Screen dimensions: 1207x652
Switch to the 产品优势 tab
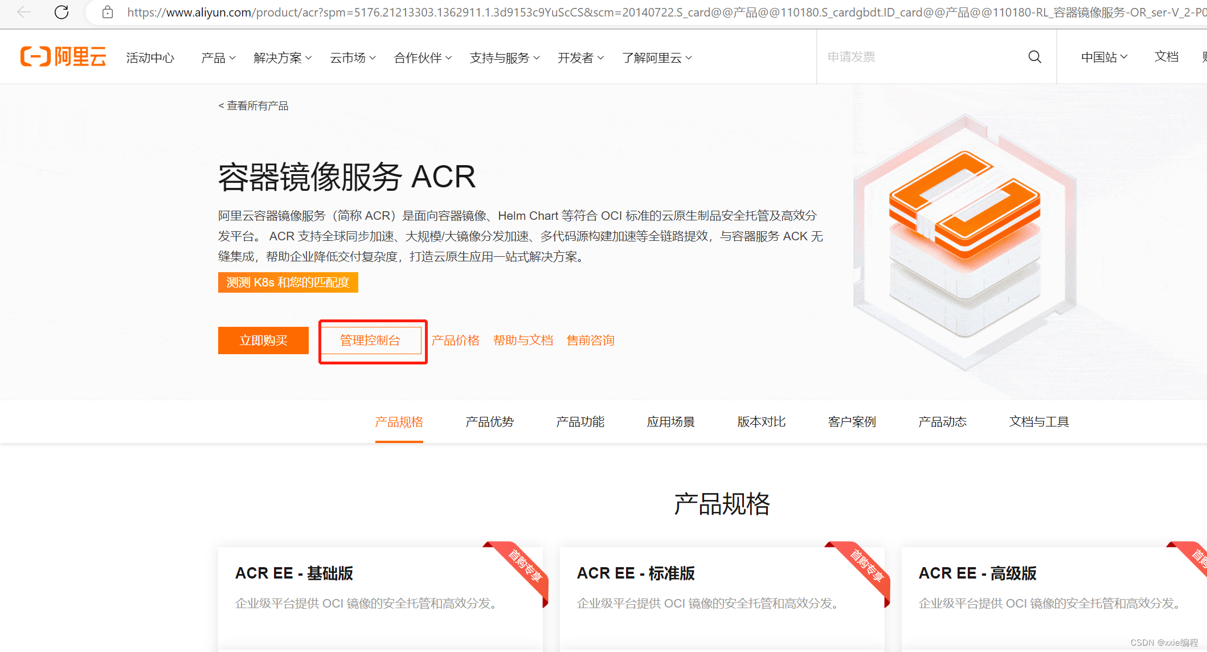pos(489,422)
